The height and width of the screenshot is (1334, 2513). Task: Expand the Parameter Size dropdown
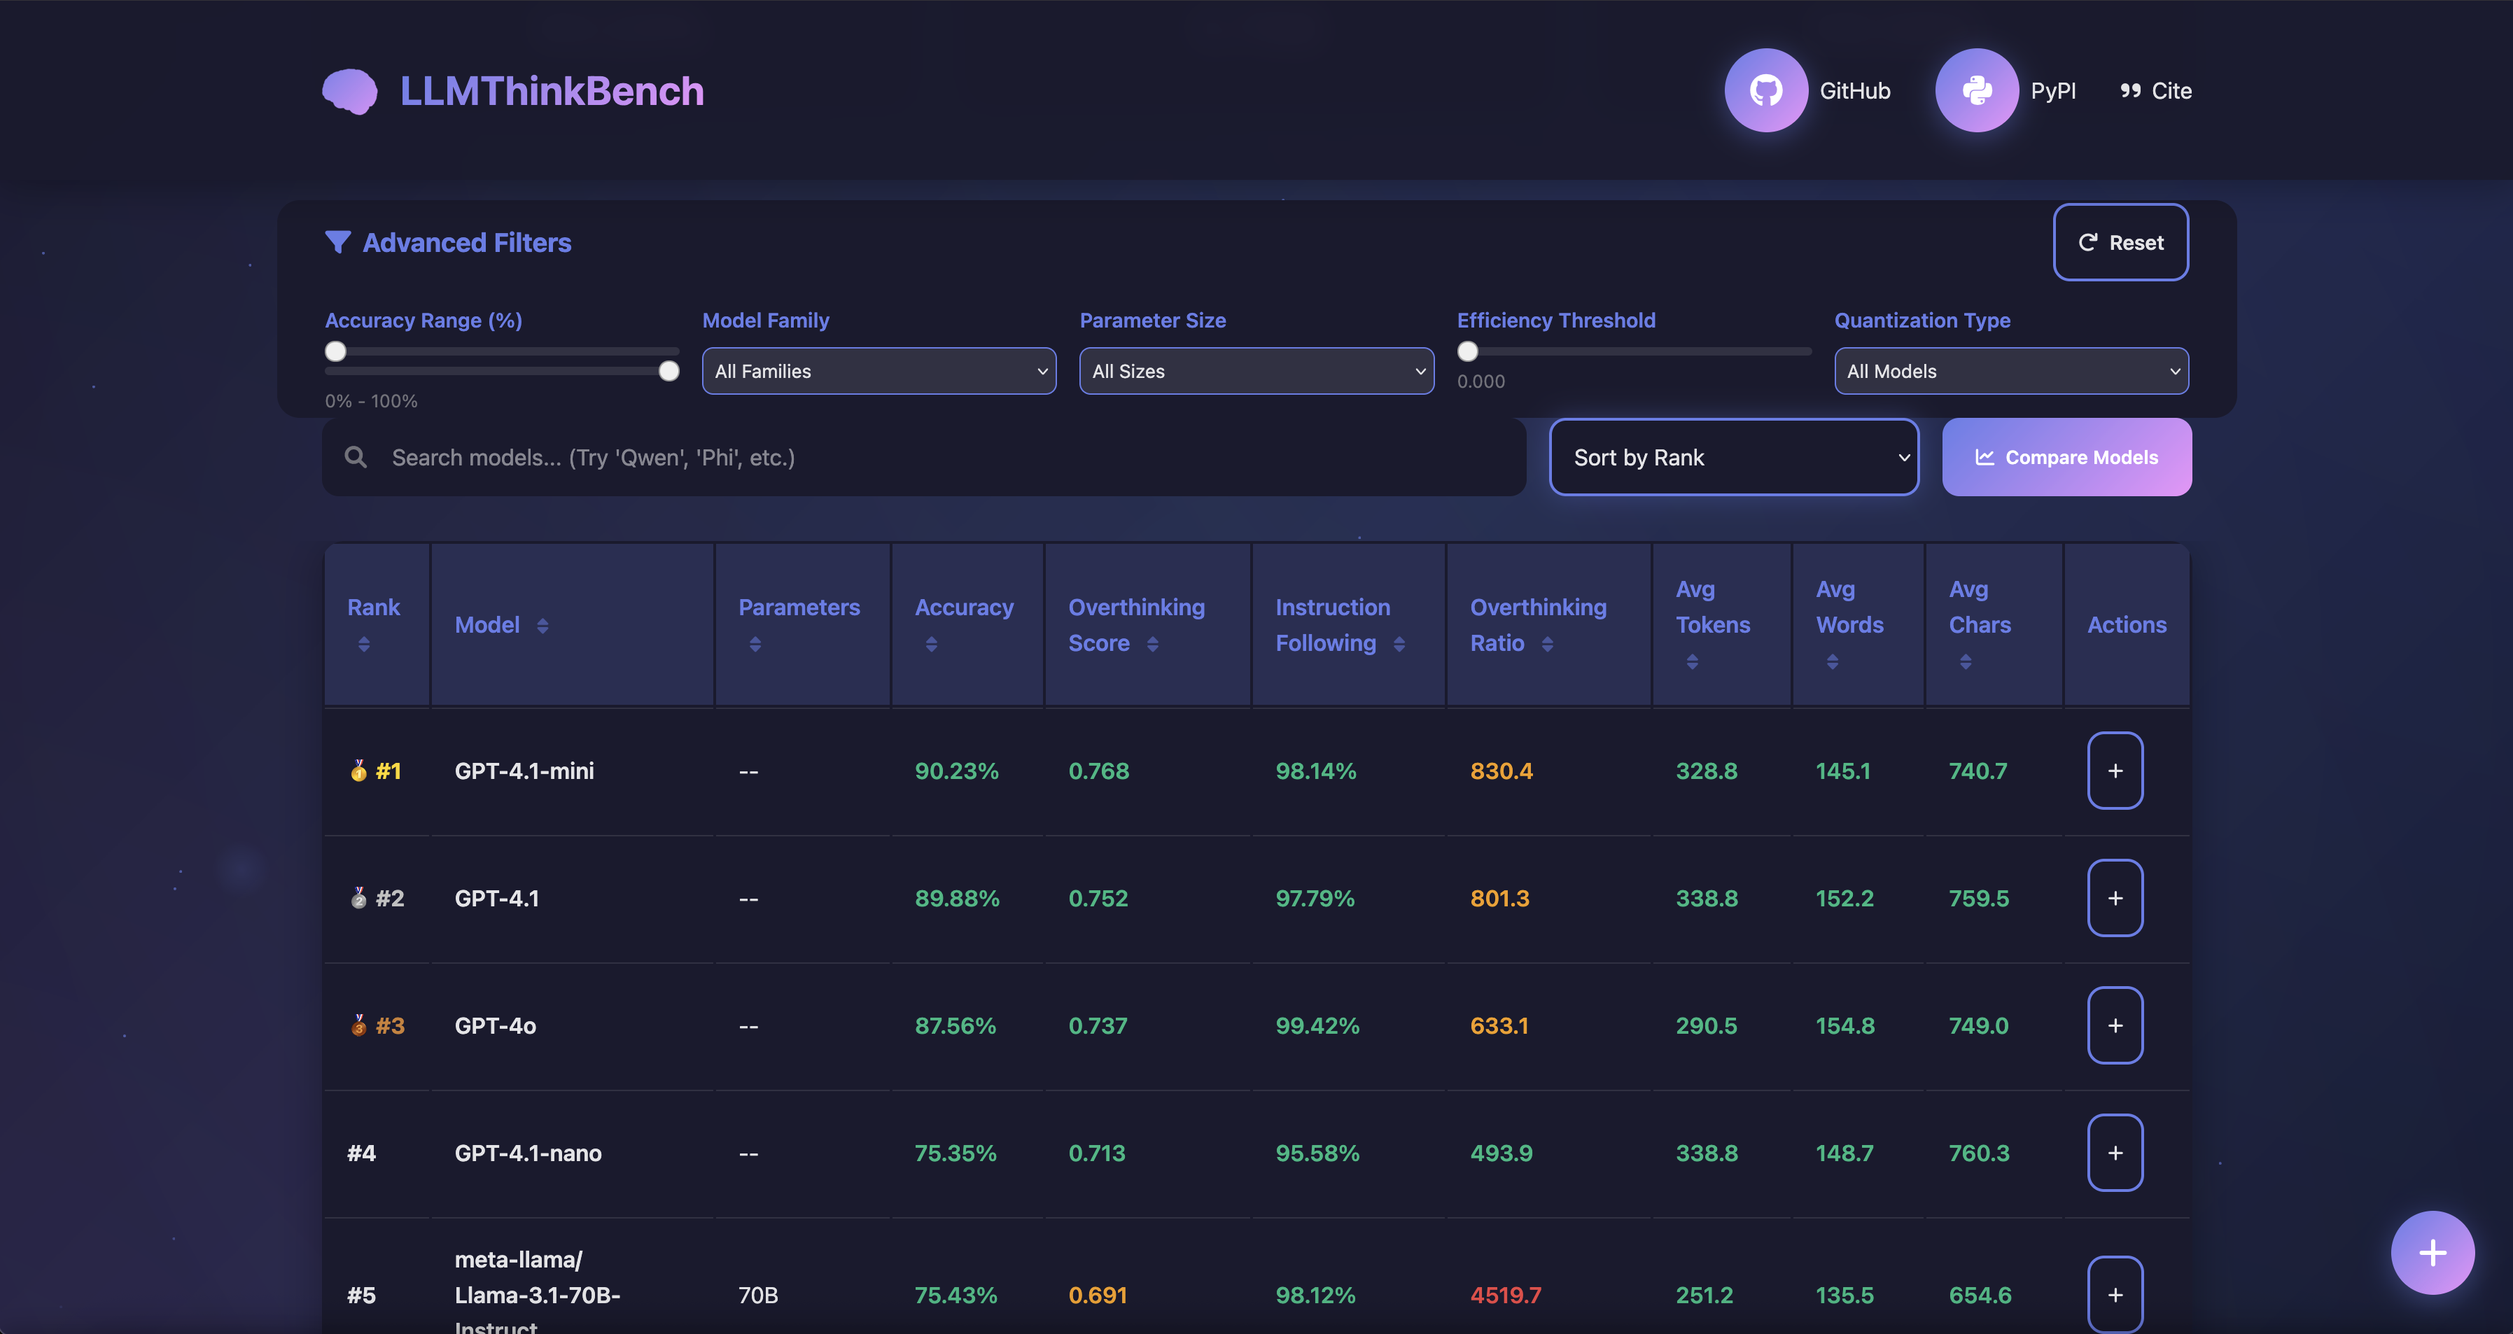(x=1256, y=372)
